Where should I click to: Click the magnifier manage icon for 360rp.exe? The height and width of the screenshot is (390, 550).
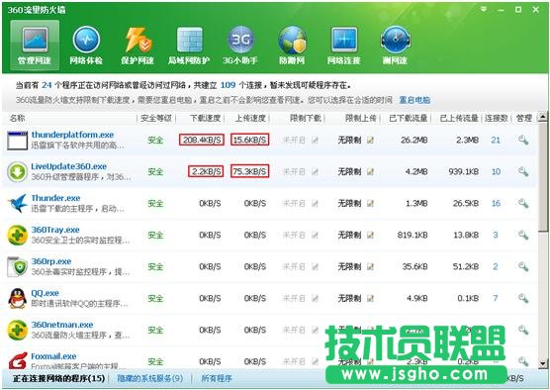tap(523, 266)
